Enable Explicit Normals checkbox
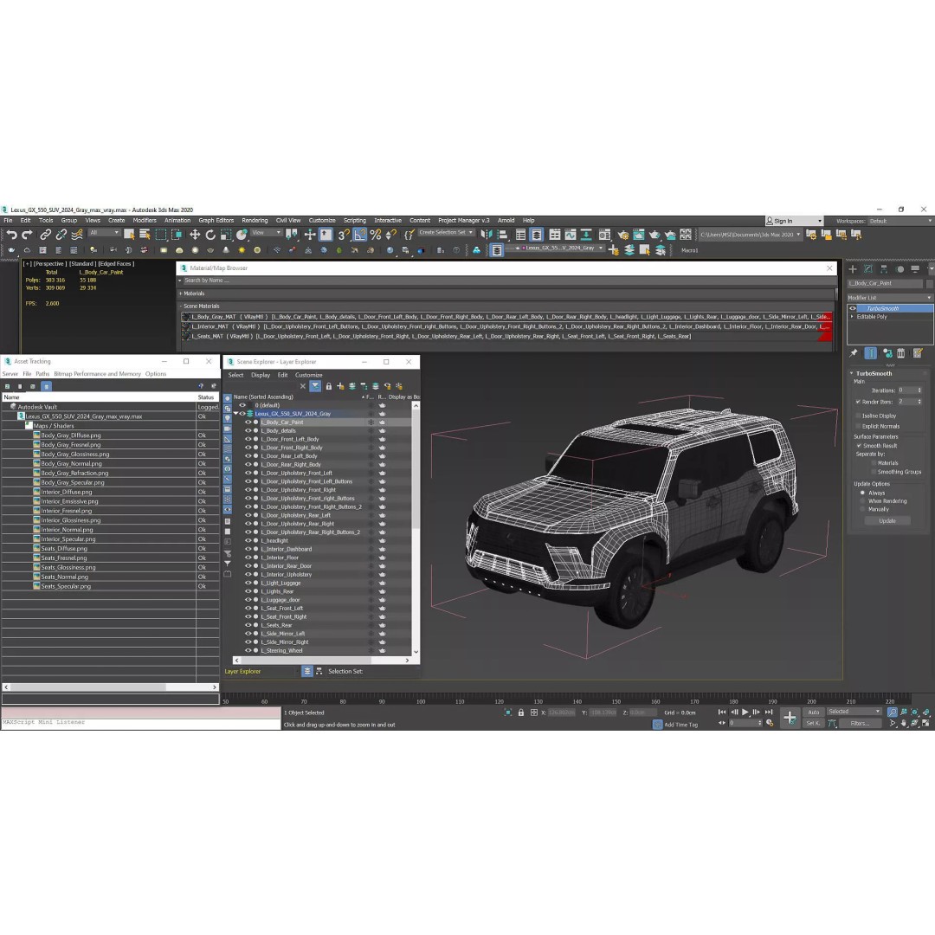Screen dimensions: 935x935 pos(858,426)
